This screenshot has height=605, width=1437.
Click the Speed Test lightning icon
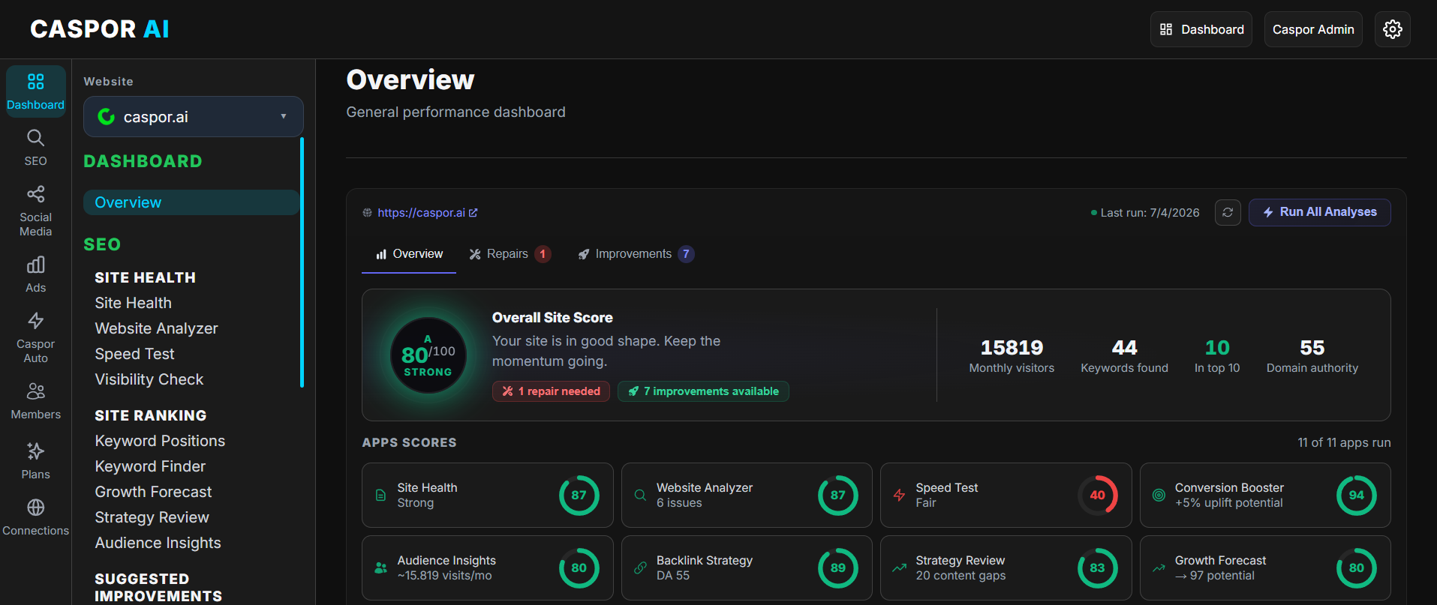tap(899, 495)
